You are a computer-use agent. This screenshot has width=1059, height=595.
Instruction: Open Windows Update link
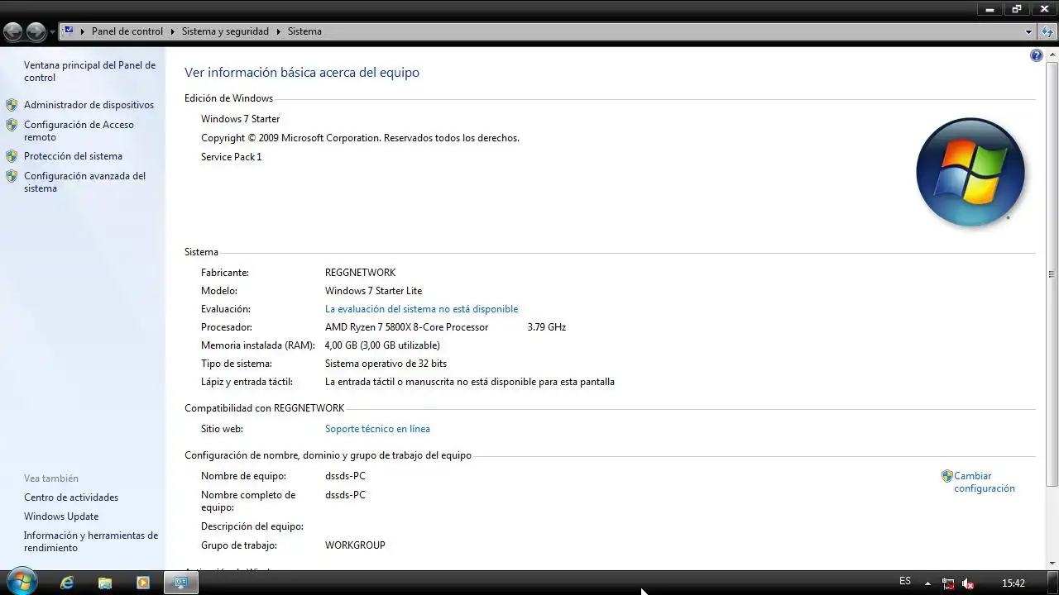pyautogui.click(x=61, y=516)
